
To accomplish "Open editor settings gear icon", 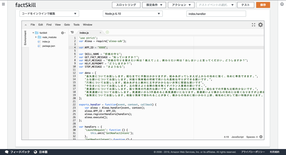I will (260, 25).
